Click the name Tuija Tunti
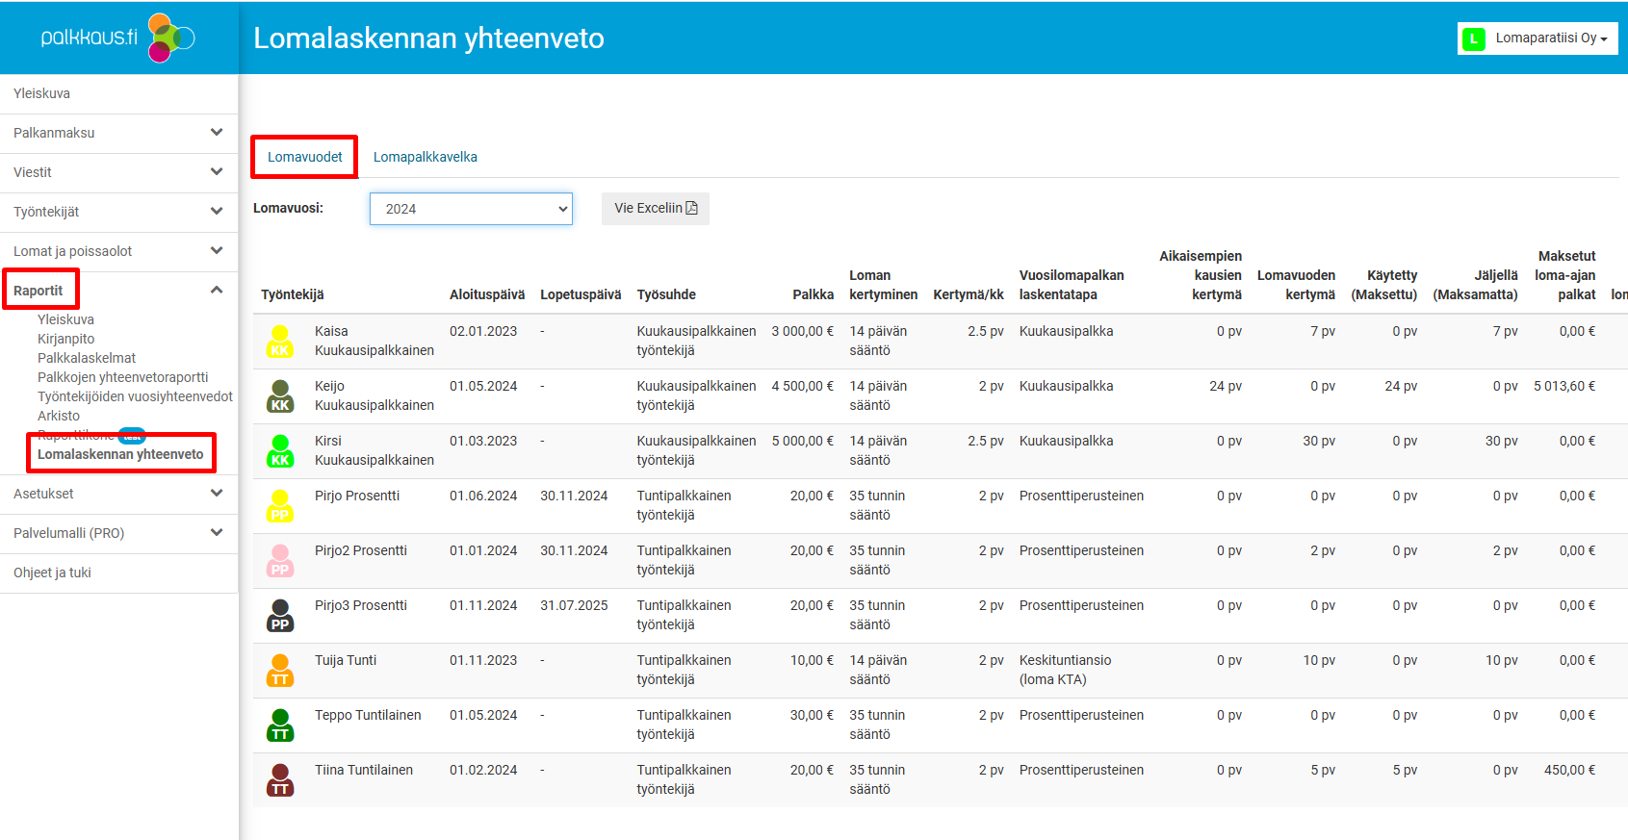 pyautogui.click(x=346, y=660)
